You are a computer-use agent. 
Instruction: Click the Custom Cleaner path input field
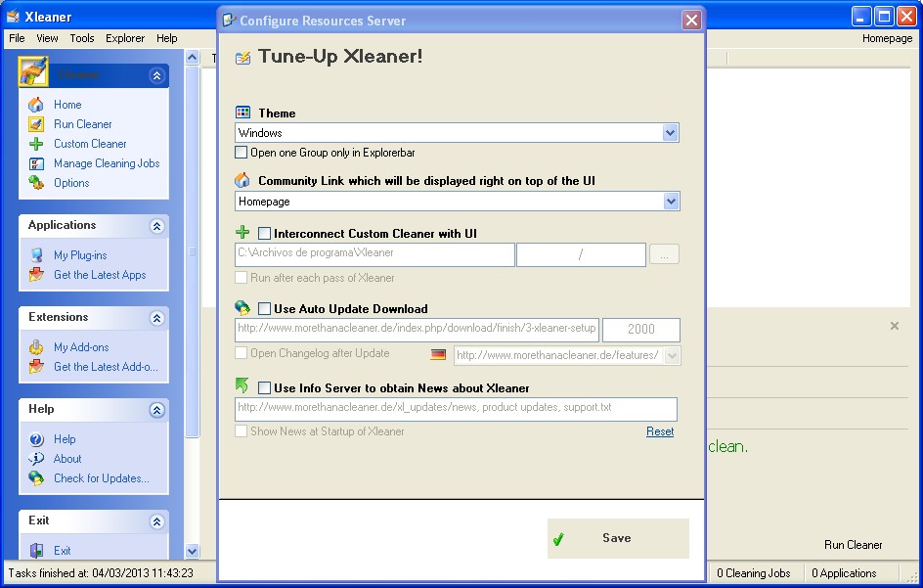coord(374,254)
